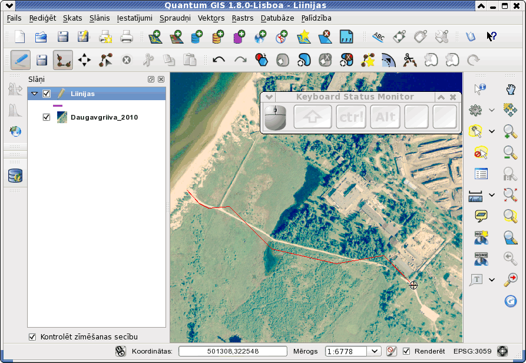The image size is (526, 363).
Task: Toggle editing with the pencil icon
Action: click(21, 60)
